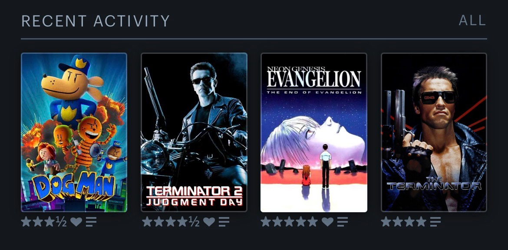Click the RECENT ACTIVITY section heading
This screenshot has height=250, width=508.
click(96, 21)
